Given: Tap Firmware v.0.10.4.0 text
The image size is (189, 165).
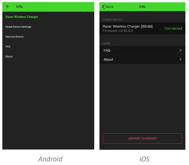Looking at the screenshot, I should pyautogui.click(x=118, y=31).
